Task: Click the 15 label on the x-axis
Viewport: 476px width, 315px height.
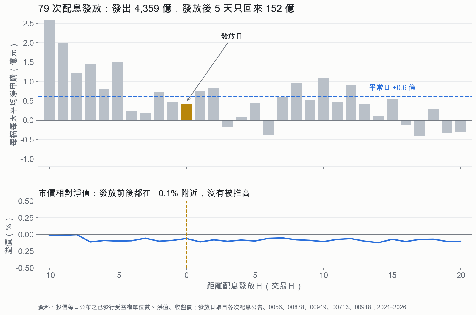Action: pos(392,275)
